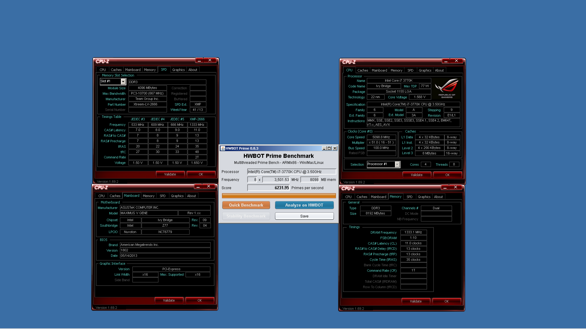Open About tab in SPD CPU-Z window
The height and width of the screenshot is (329, 586).
(193, 70)
